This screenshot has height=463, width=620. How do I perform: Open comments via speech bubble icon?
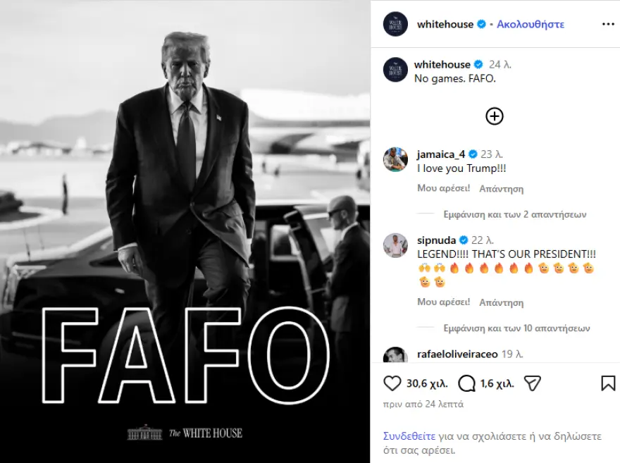tap(466, 383)
